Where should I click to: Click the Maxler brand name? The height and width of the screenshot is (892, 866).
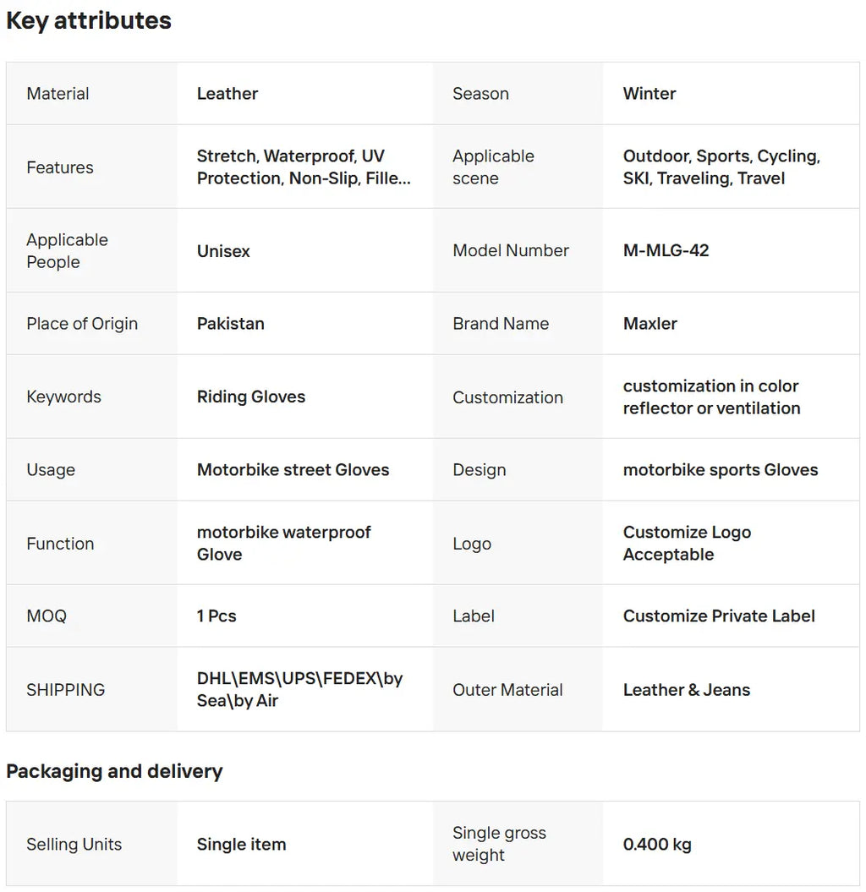pyautogui.click(x=649, y=324)
